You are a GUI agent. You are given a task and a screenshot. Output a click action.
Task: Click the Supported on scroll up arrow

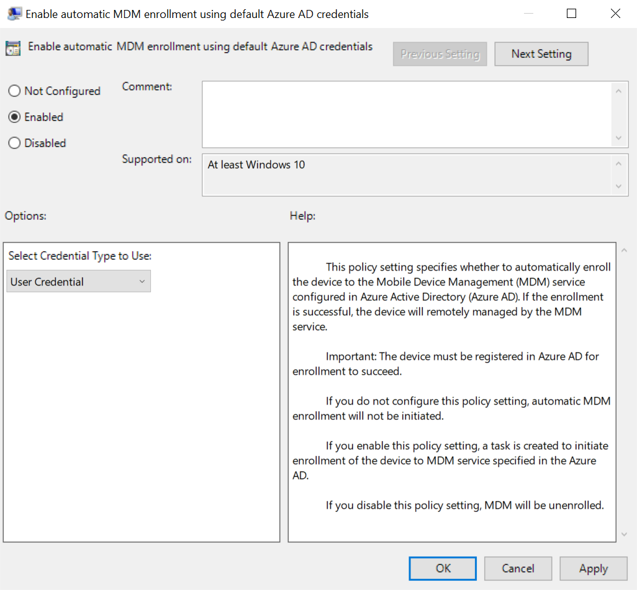618,164
